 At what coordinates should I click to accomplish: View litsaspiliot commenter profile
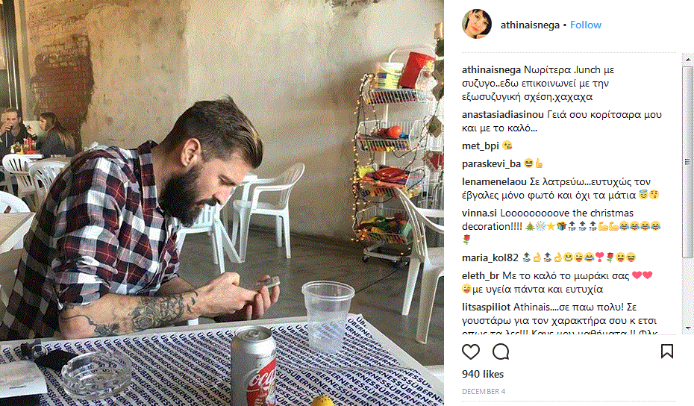[486, 307]
